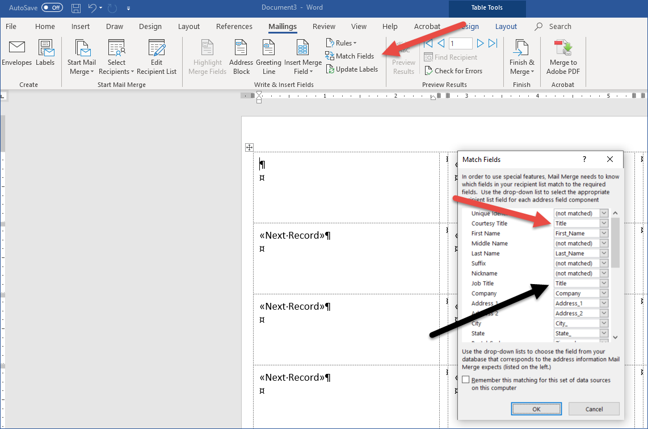Insert a Greeting Line
This screenshot has height=429, width=648.
point(268,57)
